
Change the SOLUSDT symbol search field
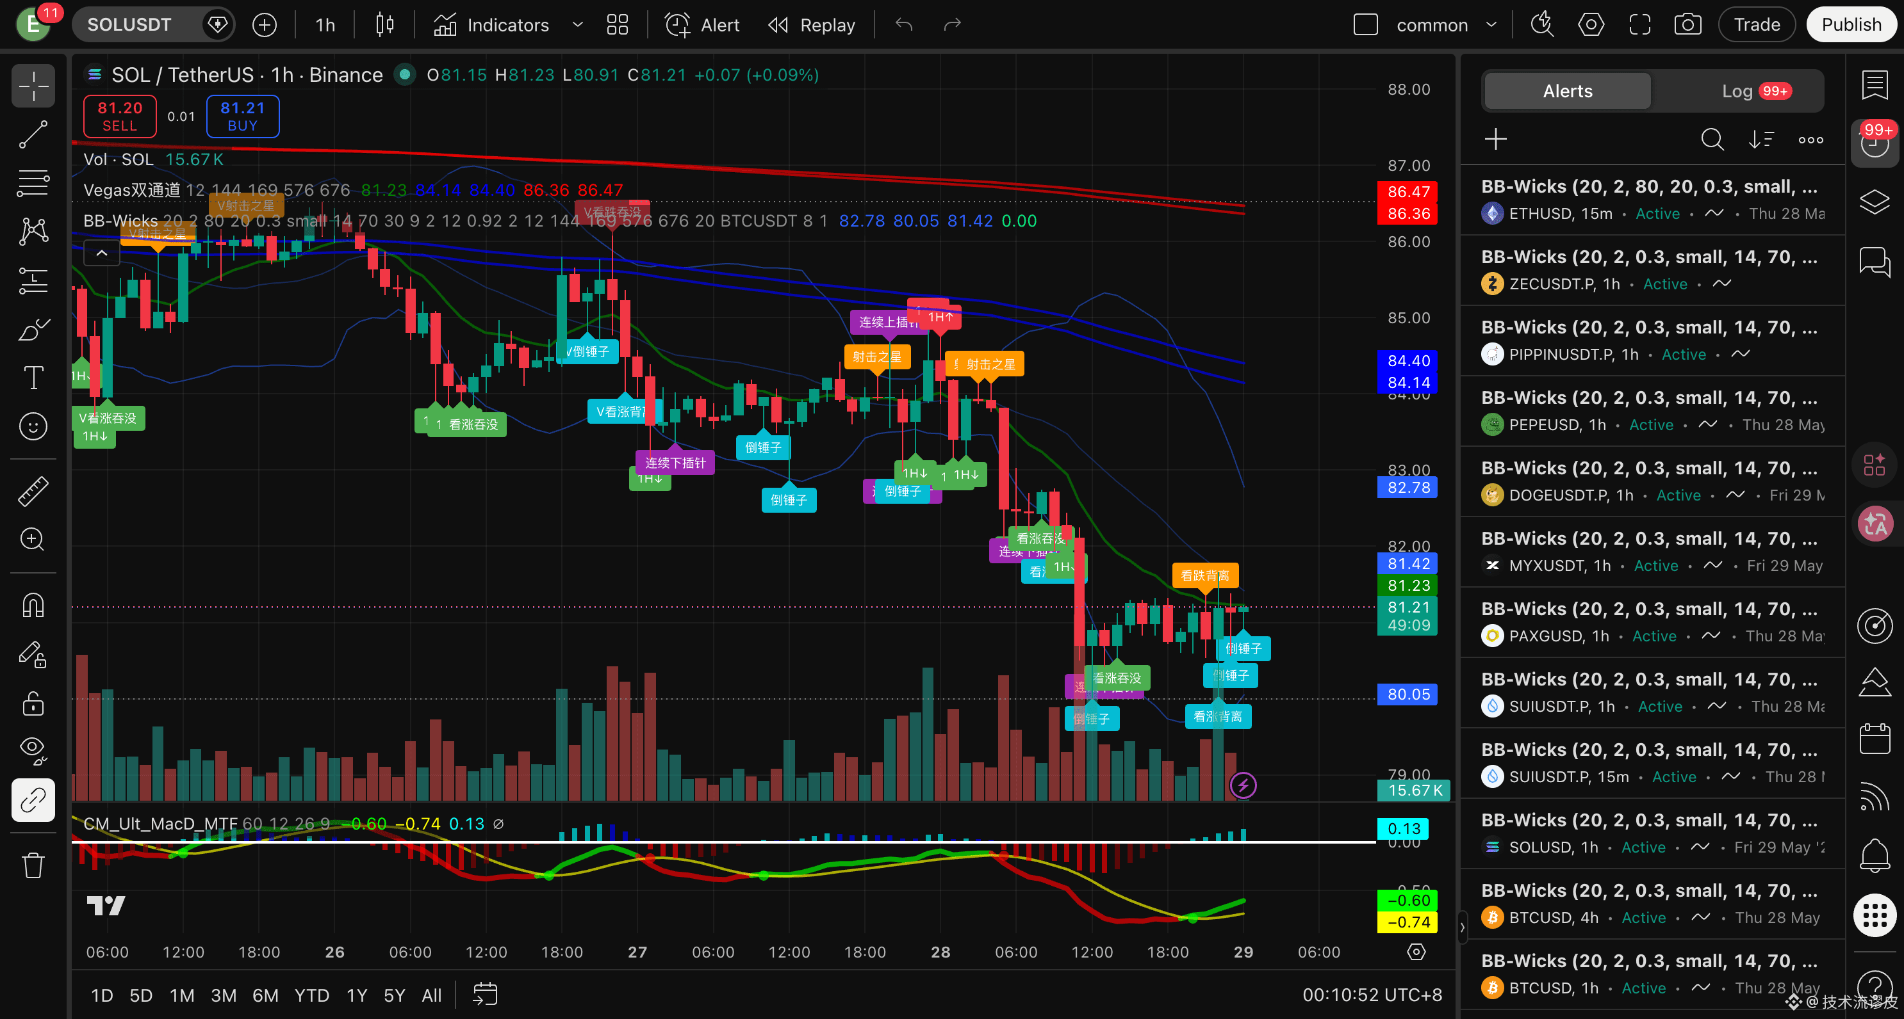(x=129, y=25)
